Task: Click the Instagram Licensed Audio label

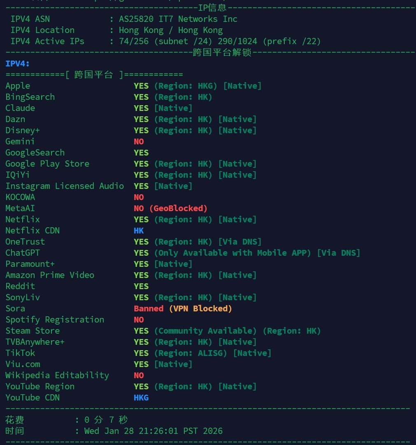Action: [65, 186]
